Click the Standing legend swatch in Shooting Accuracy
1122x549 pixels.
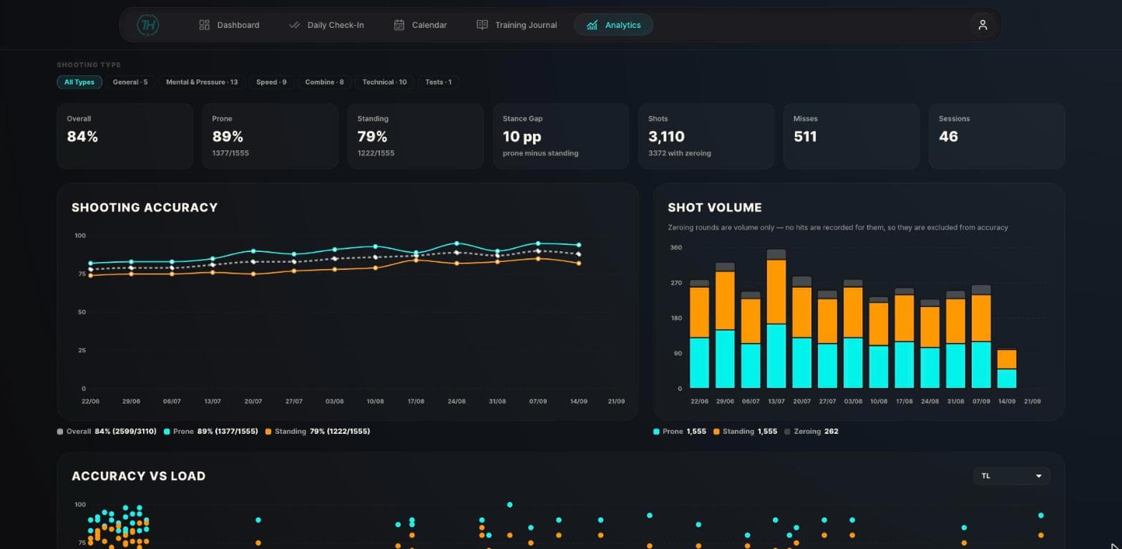point(268,432)
